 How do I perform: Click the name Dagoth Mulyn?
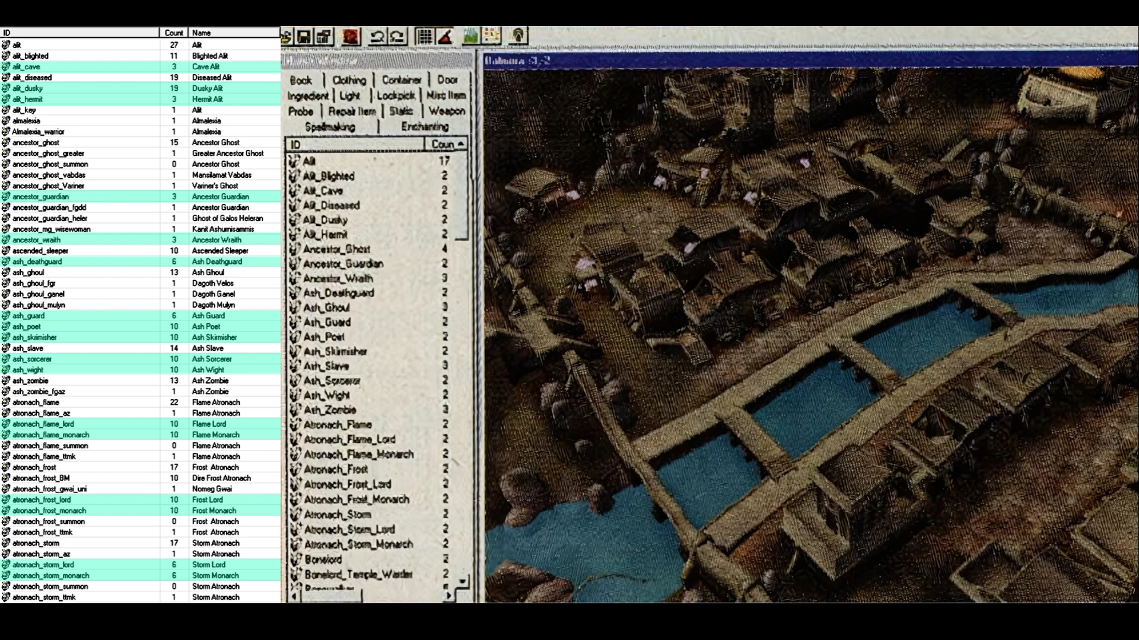(213, 305)
